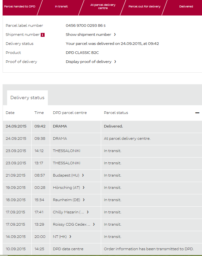Select the 'Delivered' progress step
Screen dimensions: 202x256
coord(186,6)
